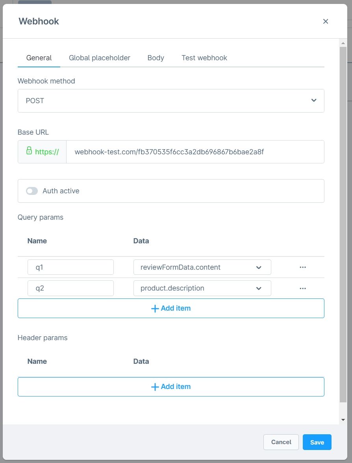Open the product.description data dropdown
Image resolution: width=352 pixels, height=463 pixels.
tap(202, 288)
